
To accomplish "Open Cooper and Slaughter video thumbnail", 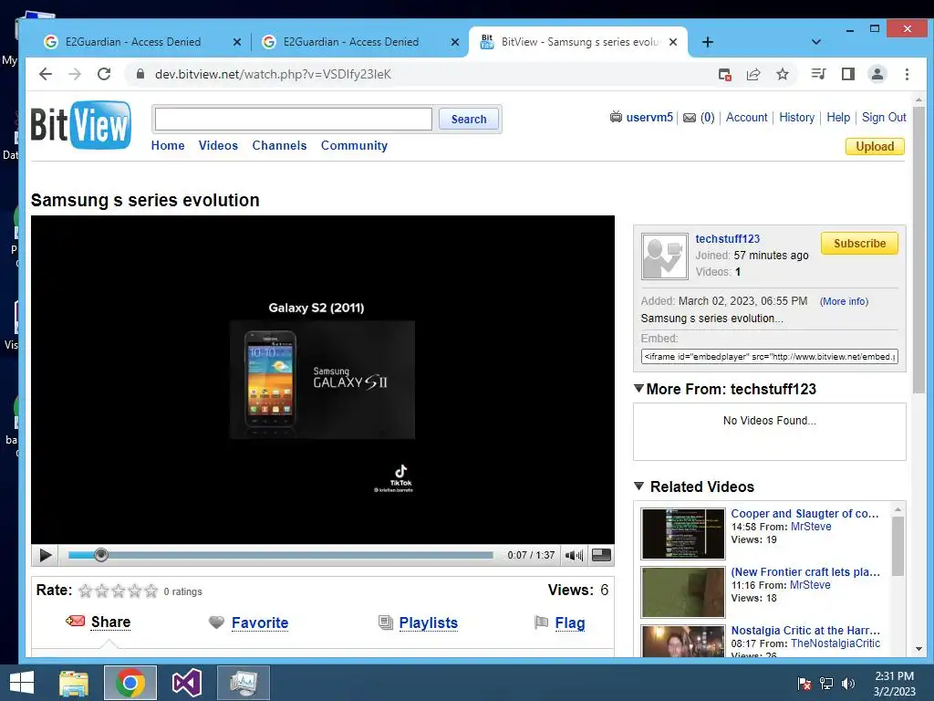I will [682, 533].
